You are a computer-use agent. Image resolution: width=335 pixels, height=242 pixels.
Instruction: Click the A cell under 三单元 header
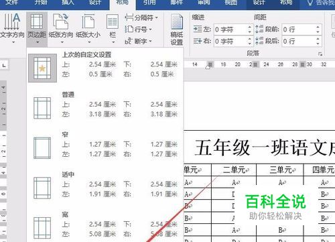point(280,182)
